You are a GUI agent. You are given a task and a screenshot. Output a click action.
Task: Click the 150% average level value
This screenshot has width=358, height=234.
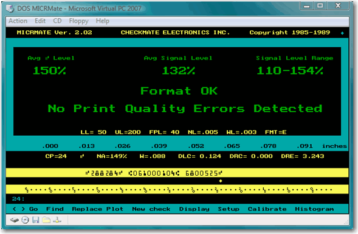coord(49,70)
